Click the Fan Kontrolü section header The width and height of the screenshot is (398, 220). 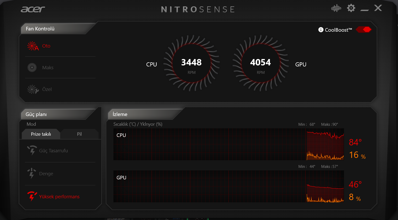(40, 29)
